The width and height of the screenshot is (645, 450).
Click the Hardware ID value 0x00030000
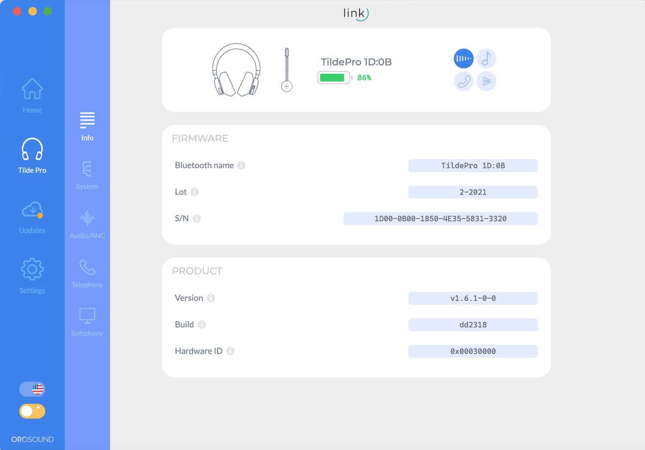(473, 351)
